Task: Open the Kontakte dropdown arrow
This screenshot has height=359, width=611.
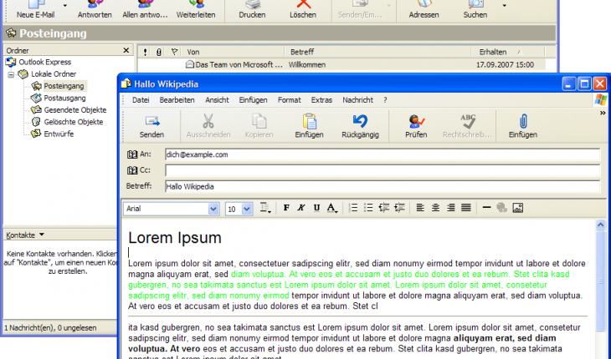Action: tap(42, 235)
